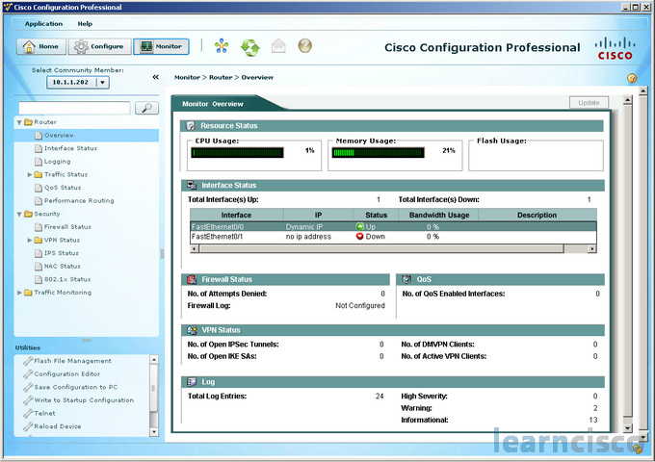This screenshot has width=655, height=462.
Task: Open Logging in the tree
Action: click(57, 162)
